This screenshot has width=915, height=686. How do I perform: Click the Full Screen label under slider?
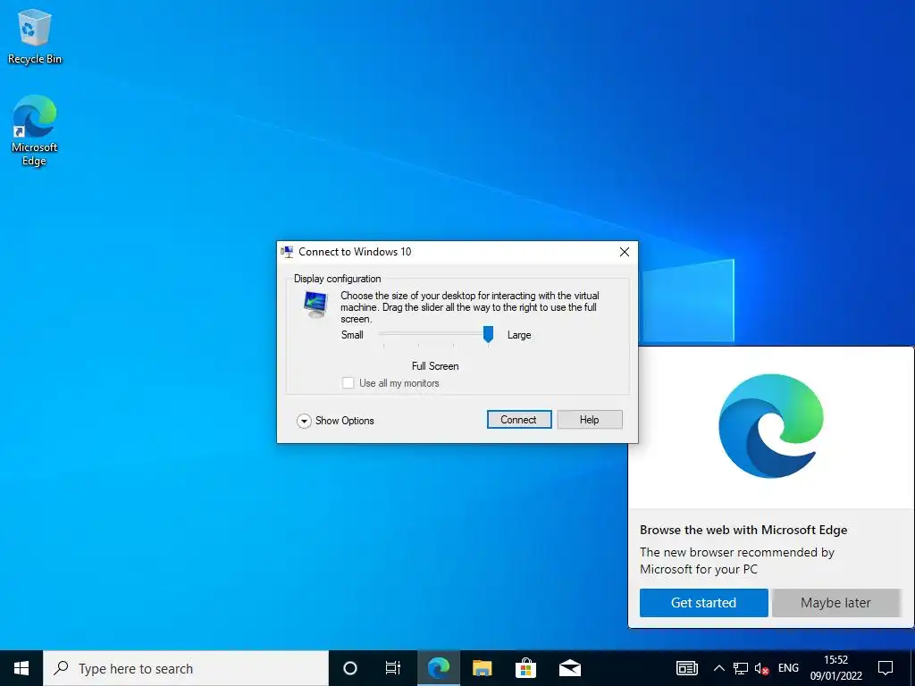pos(435,366)
